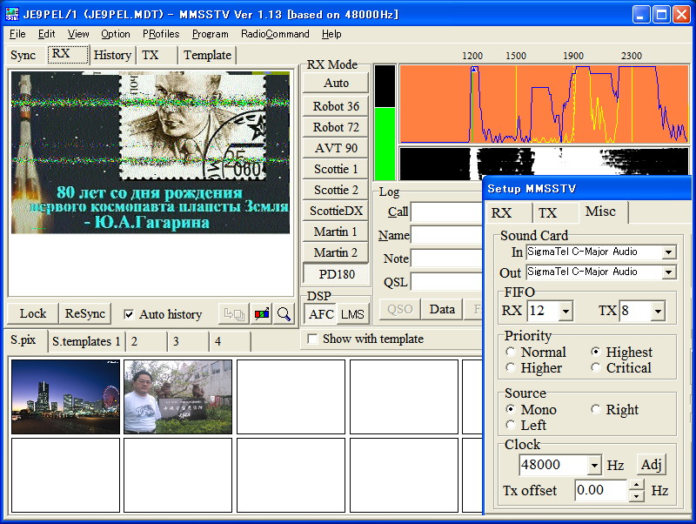Screen dimensions: 696x524
Task: Click the copy-to-history icon button
Action: 234,314
